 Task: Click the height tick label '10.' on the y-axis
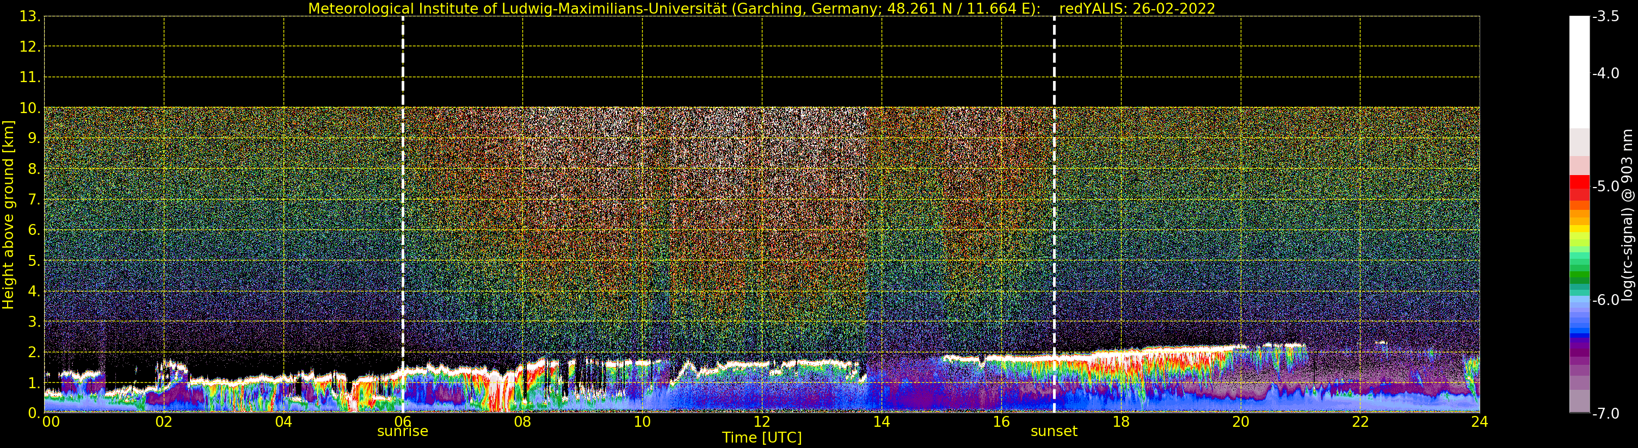click(30, 108)
